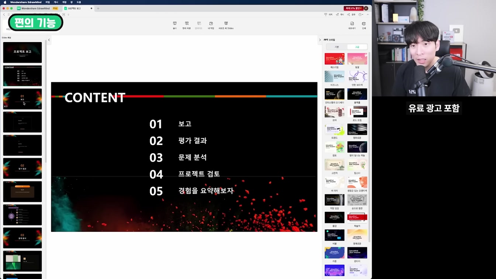496x279 pixels.
Task: Apply the 벚꽃 slide template
Action: 357,59
